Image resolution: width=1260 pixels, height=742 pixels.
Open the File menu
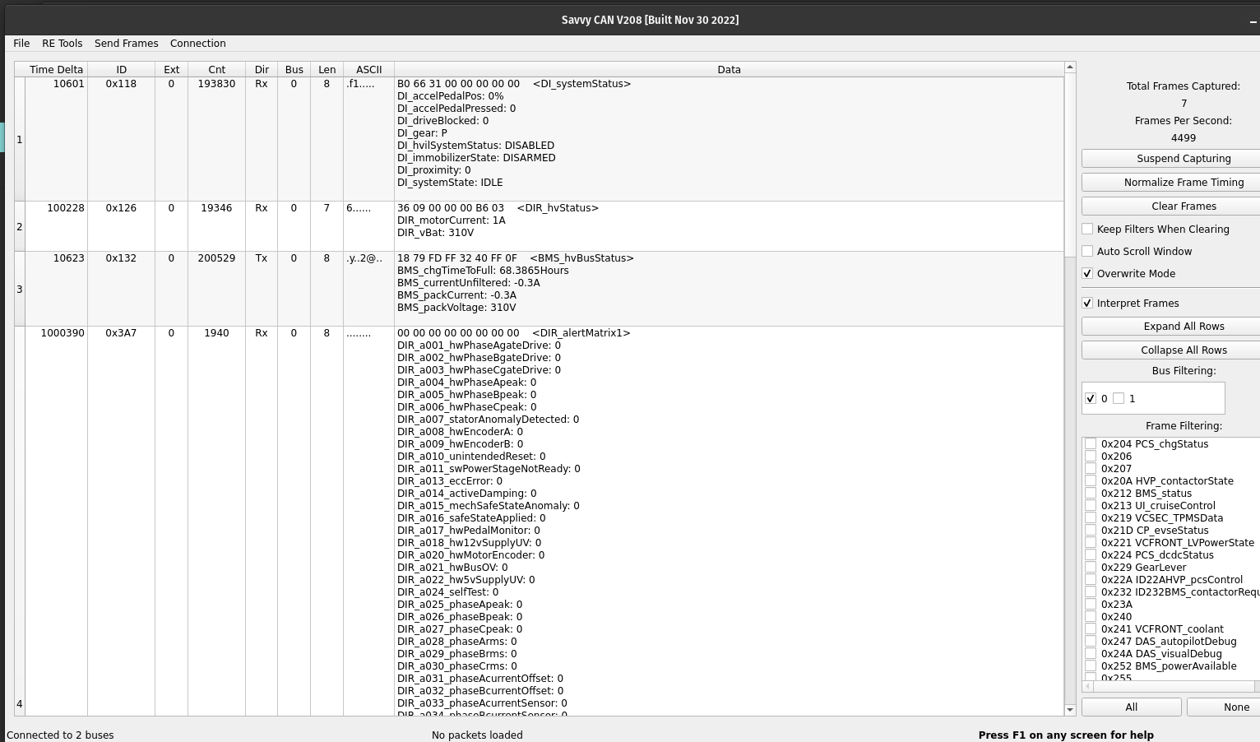click(x=21, y=44)
